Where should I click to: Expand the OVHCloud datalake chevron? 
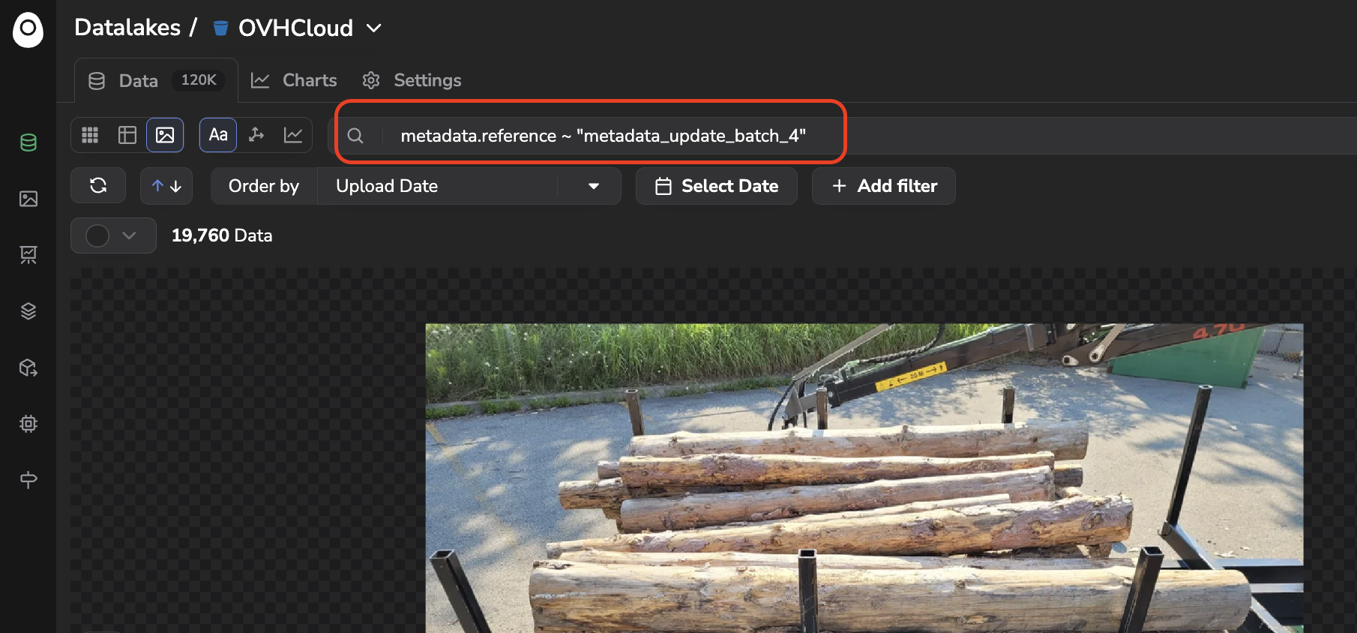(x=373, y=28)
